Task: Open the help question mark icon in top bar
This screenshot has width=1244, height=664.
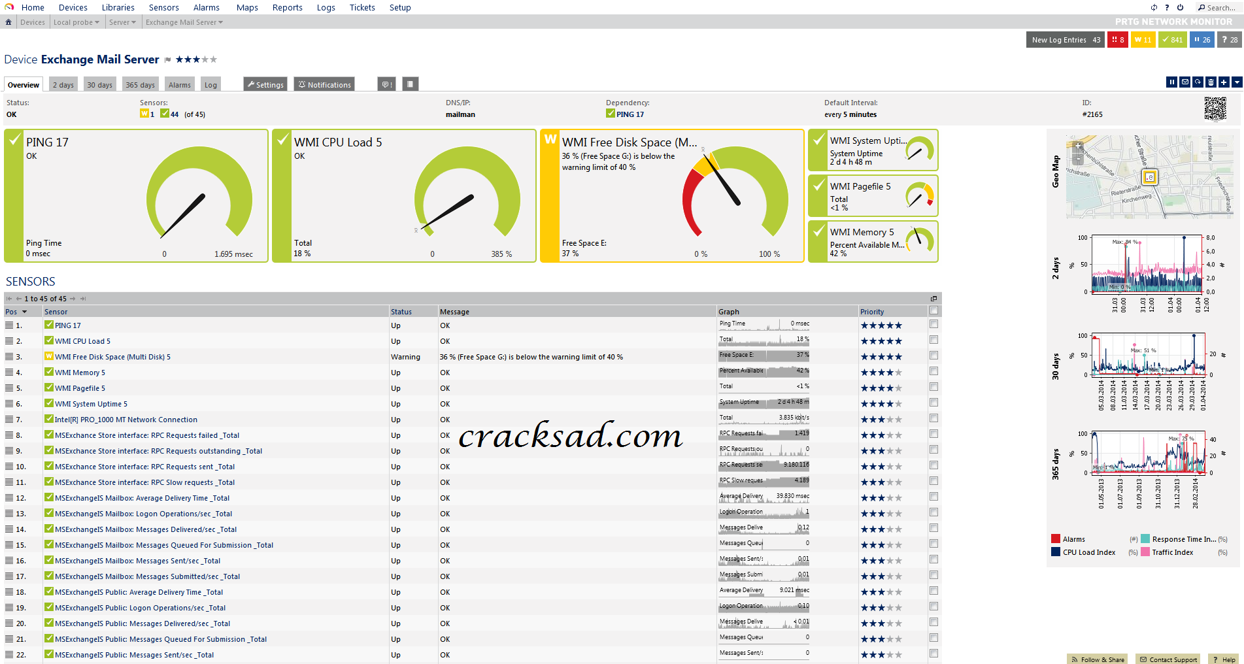Action: coord(1167,8)
